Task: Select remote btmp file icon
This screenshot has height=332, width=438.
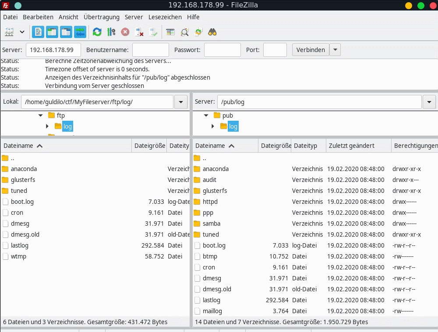Action: (x=197, y=256)
